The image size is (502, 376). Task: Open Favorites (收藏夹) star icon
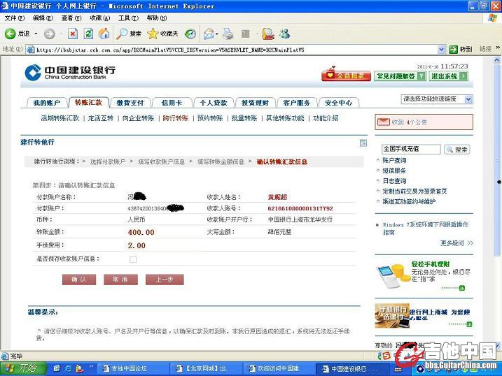pos(153,34)
